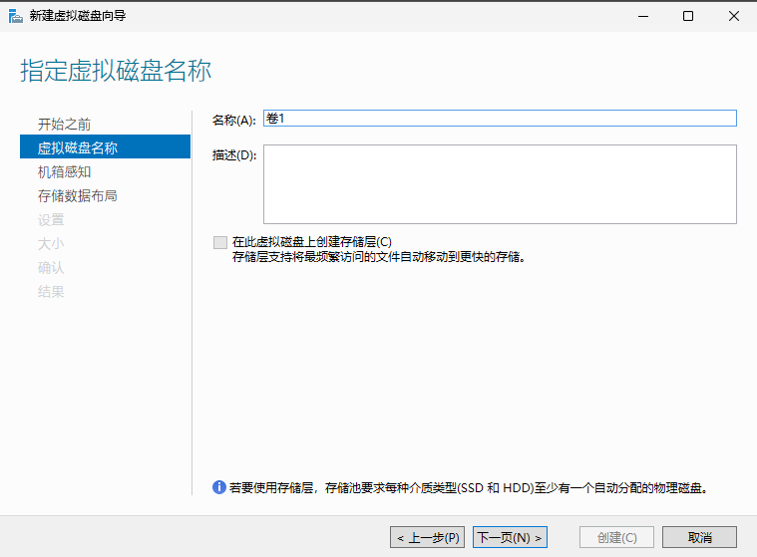Click the disabled 结果 step
The image size is (757, 557).
(51, 291)
